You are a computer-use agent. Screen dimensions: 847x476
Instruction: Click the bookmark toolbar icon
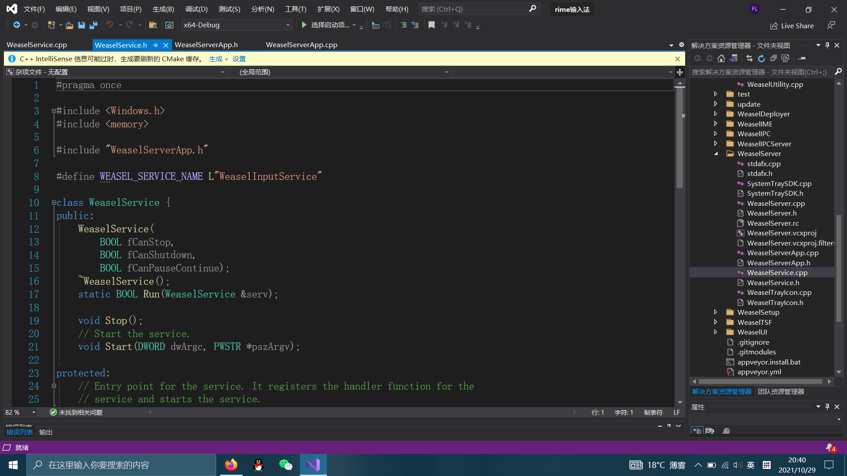[x=431, y=25]
